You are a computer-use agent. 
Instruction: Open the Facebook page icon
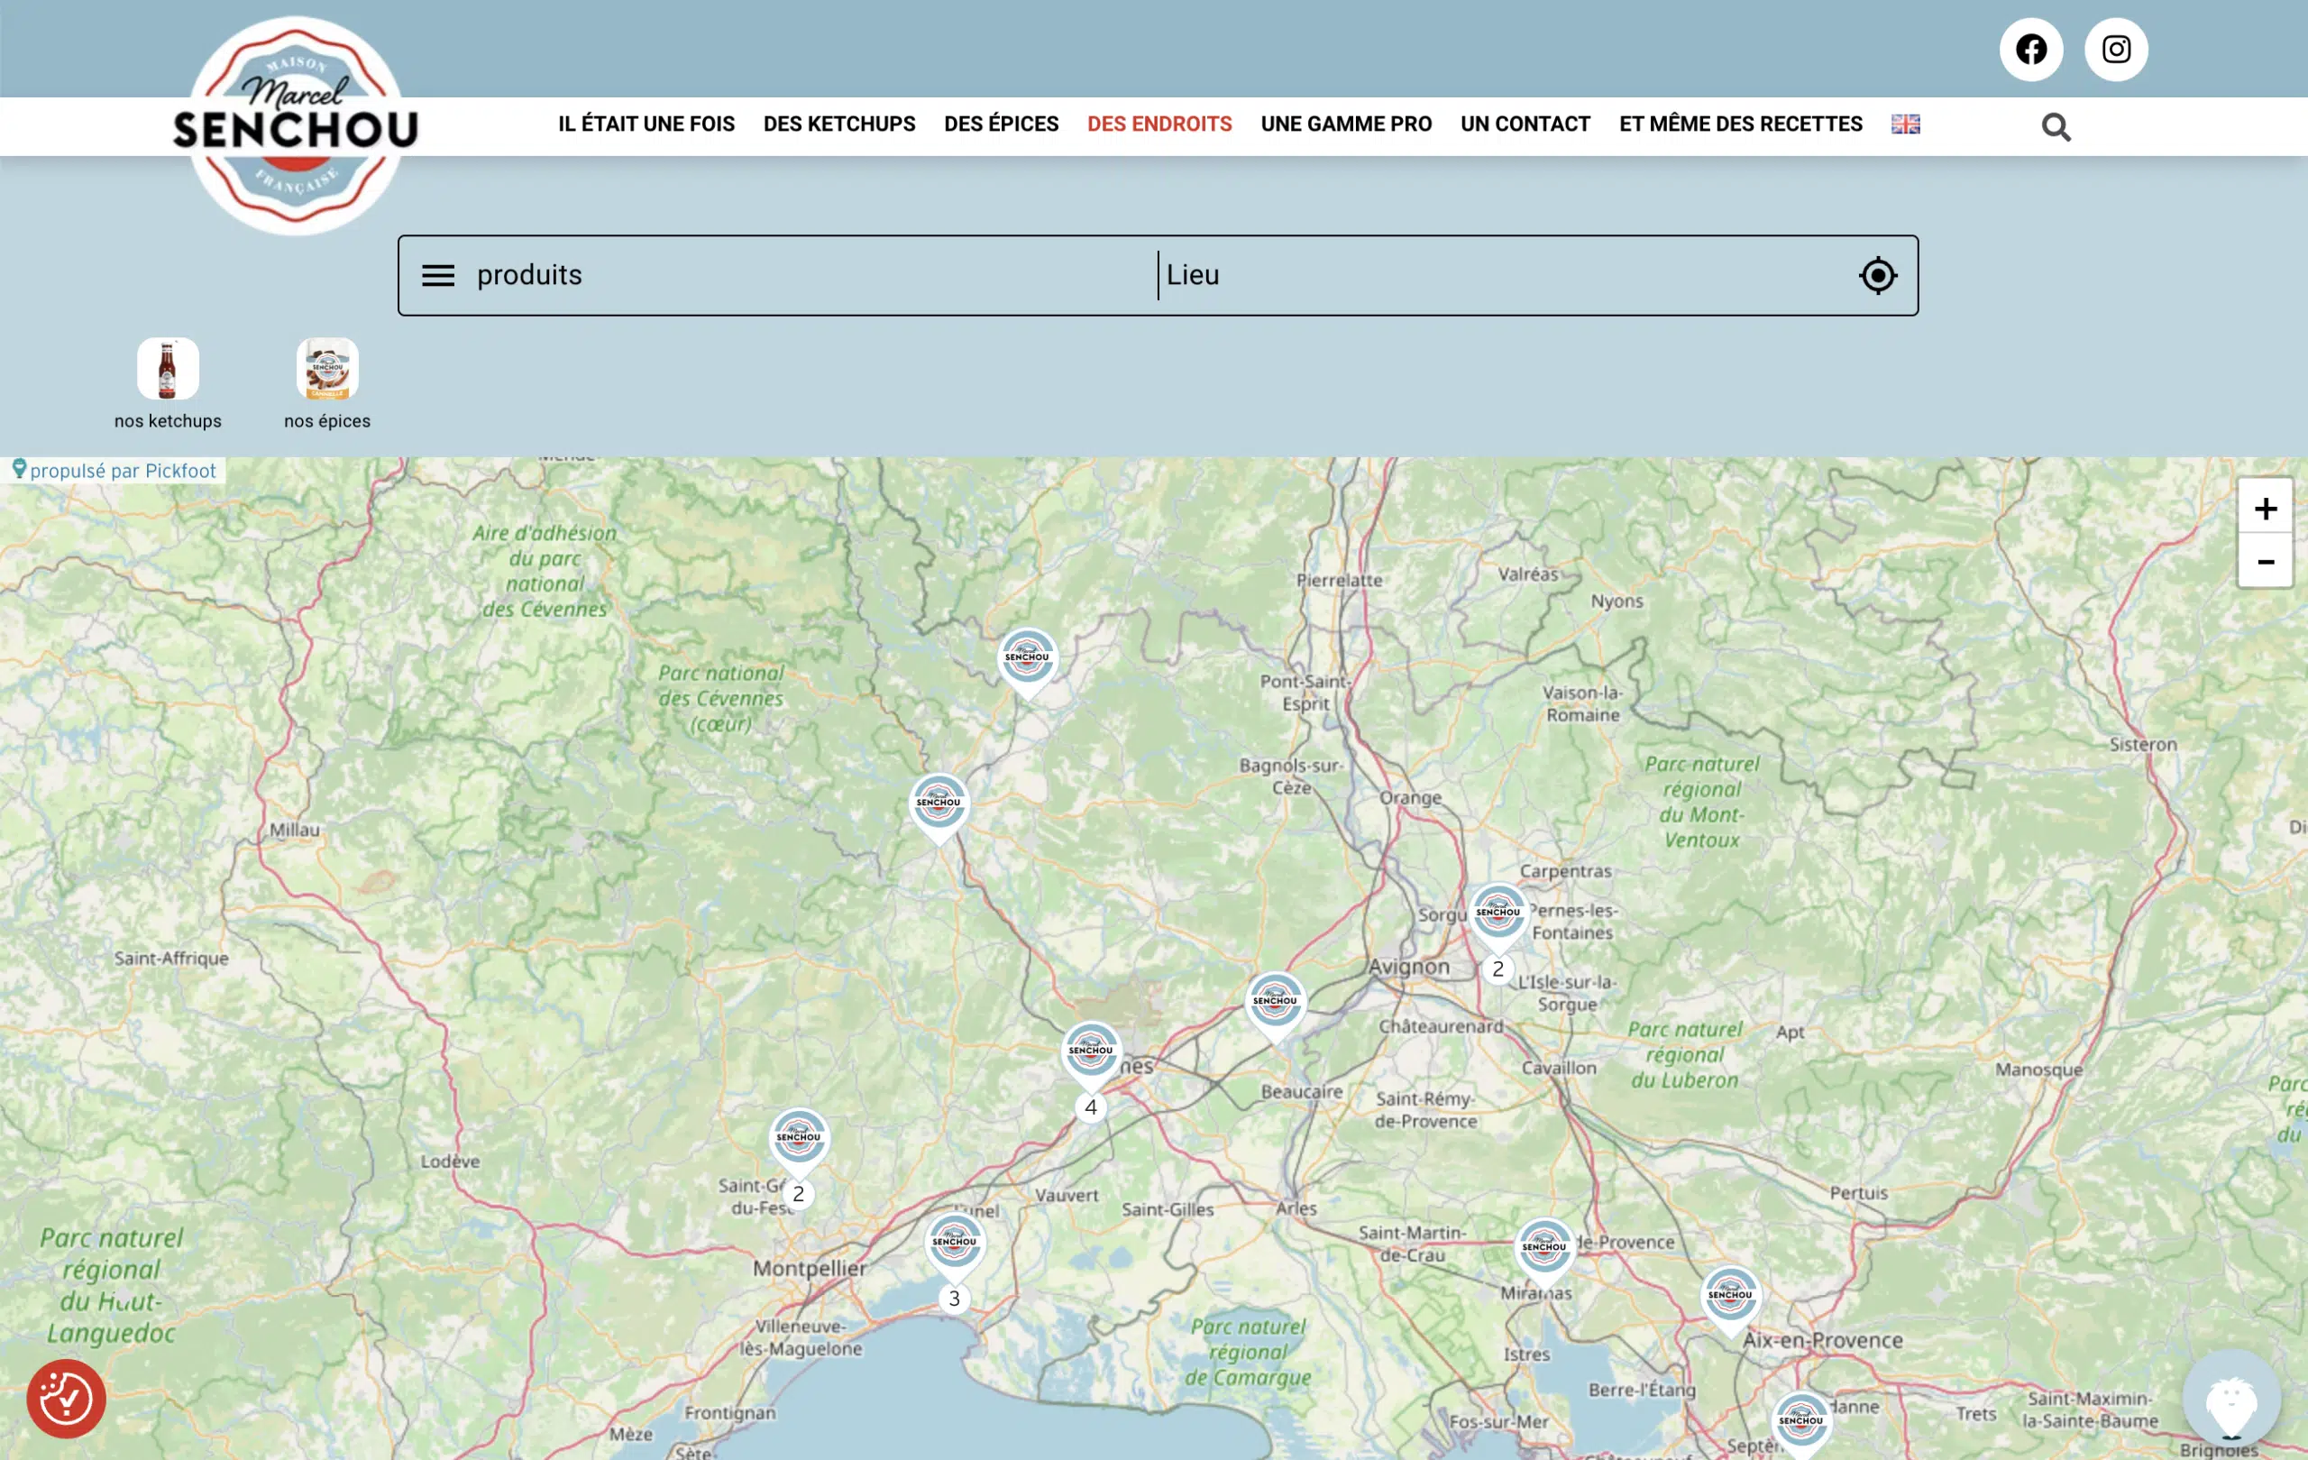click(2030, 49)
